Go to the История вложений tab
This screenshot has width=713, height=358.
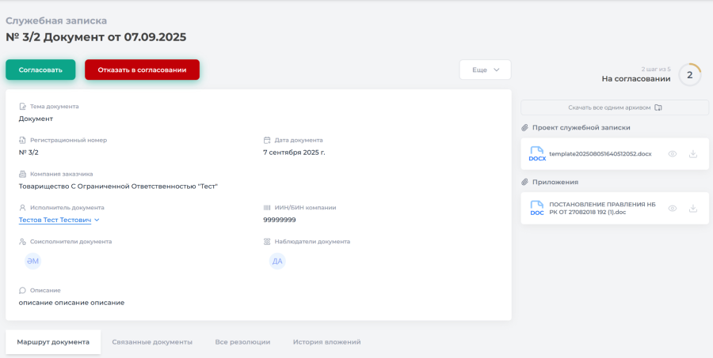click(x=326, y=342)
